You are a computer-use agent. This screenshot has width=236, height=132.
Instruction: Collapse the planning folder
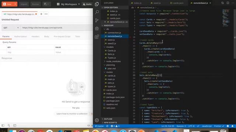point(105,65)
